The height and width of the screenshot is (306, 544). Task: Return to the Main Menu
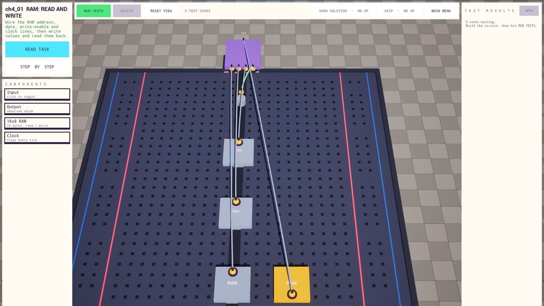(x=441, y=11)
